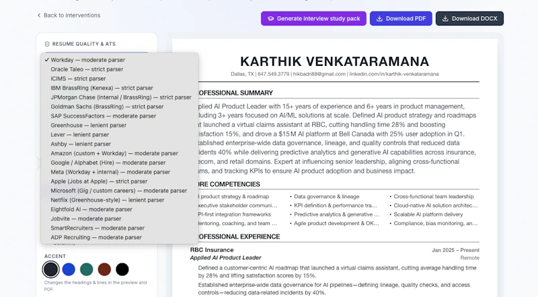Click the graduation cap icon on Generate button

coord(271,19)
